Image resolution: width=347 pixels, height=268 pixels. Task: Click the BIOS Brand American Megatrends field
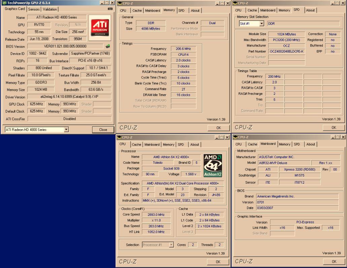297,196
